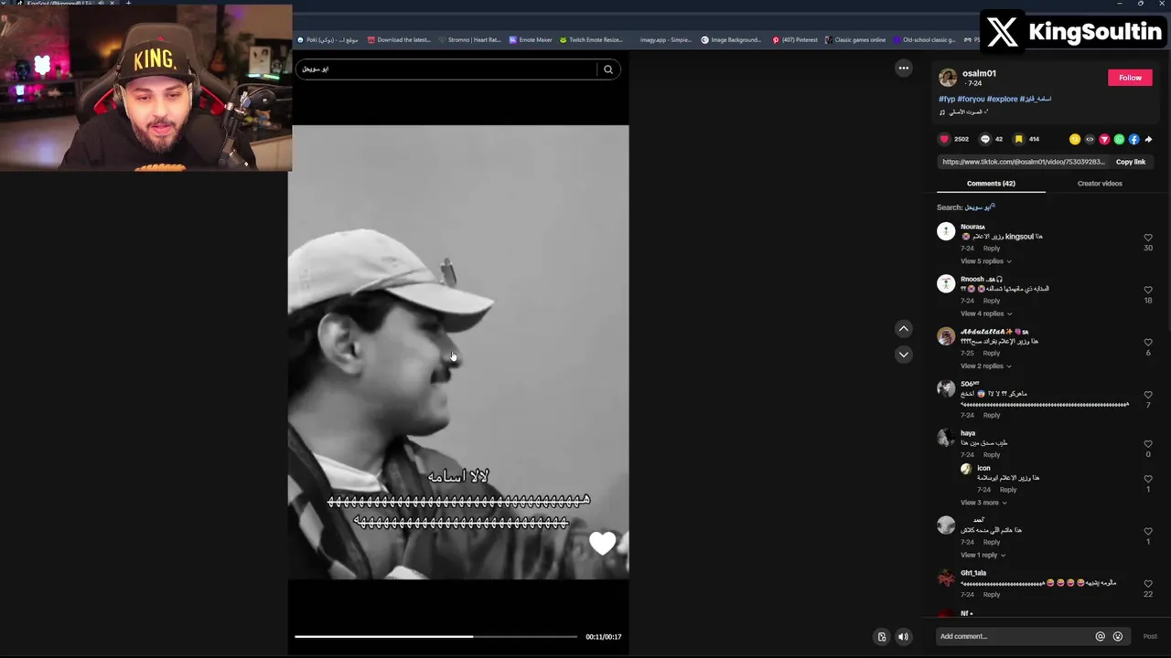Go to previous video with up arrow
The height and width of the screenshot is (658, 1171).
[x=904, y=328]
